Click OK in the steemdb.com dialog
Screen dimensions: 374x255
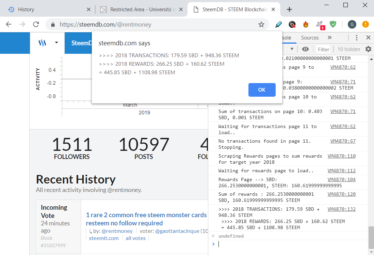click(x=262, y=90)
